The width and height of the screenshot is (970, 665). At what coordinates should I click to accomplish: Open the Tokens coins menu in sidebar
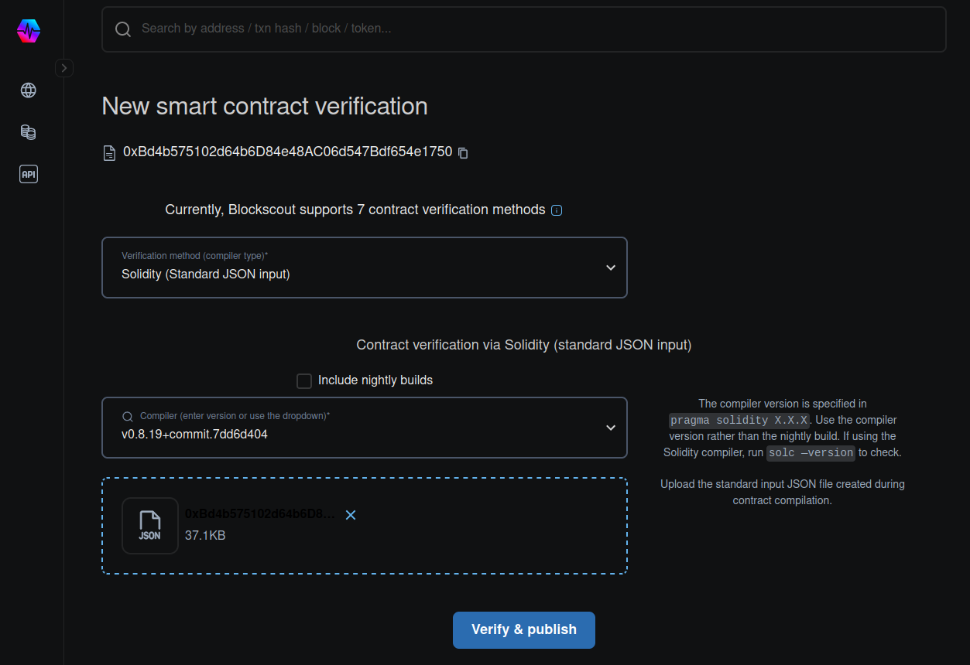coord(29,132)
